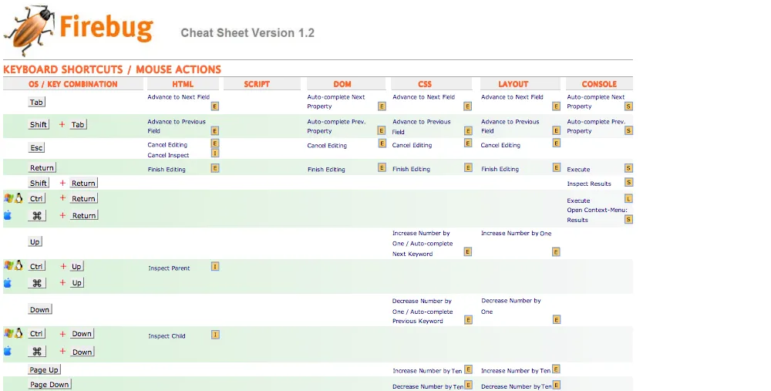Screen dimensions: 771x391
Task: Select the DOM column header
Action: pyautogui.click(x=346, y=84)
